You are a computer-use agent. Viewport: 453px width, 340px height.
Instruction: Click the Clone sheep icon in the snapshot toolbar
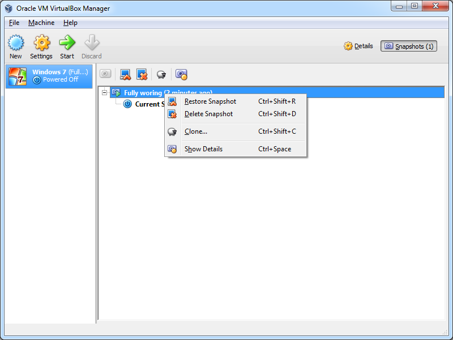tap(161, 74)
